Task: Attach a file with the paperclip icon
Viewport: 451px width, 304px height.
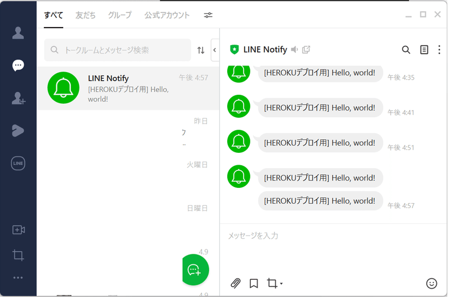Action: pyautogui.click(x=236, y=283)
